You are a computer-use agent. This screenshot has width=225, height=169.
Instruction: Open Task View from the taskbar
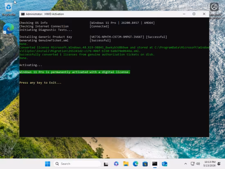tap(106, 164)
